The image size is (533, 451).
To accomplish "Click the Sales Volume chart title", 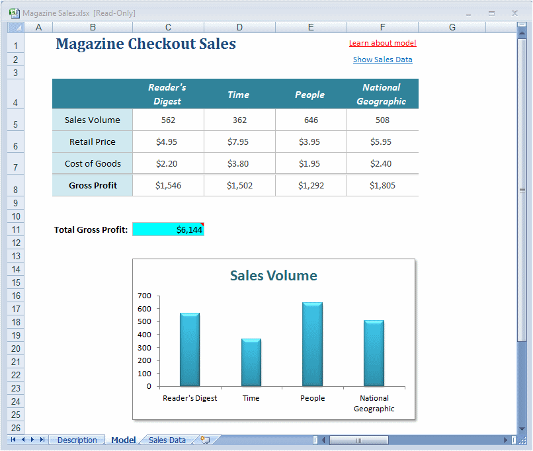I will [272, 276].
